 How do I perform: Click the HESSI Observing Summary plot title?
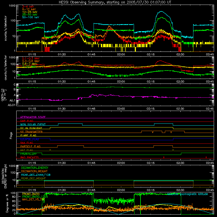115,2
